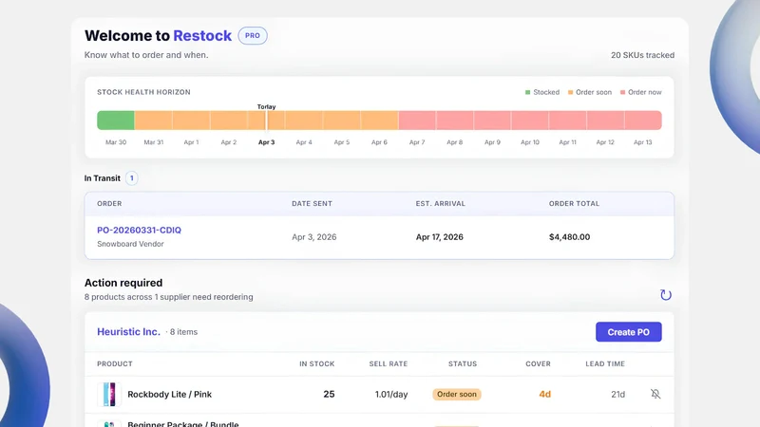The image size is (760, 427).
Task: Click the Stocked legend entry
Action: 541,92
